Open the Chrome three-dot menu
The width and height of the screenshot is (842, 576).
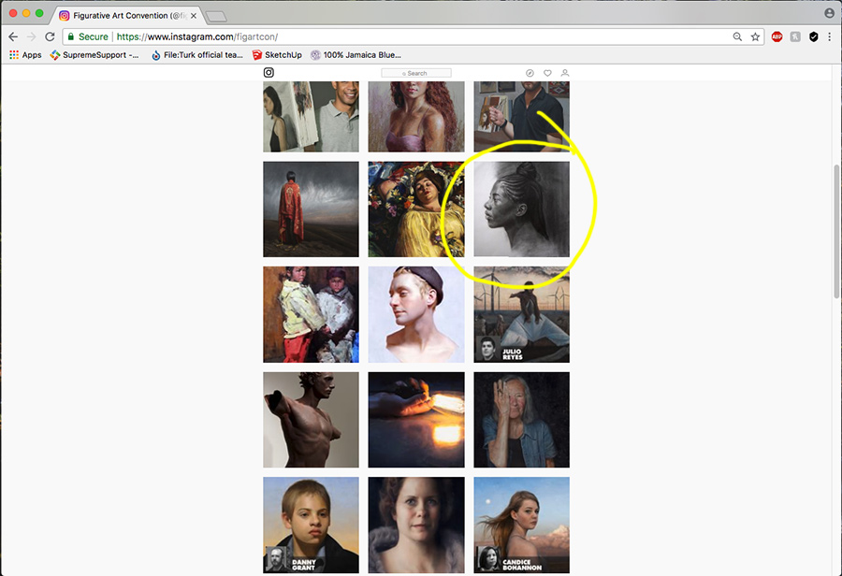tap(830, 36)
